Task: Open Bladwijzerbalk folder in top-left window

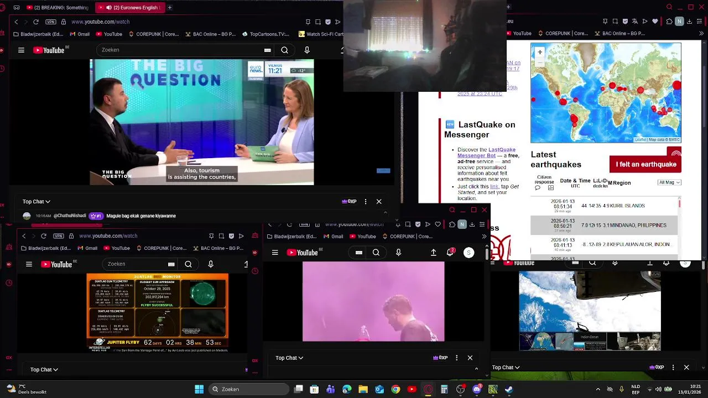Action: tap(39, 34)
